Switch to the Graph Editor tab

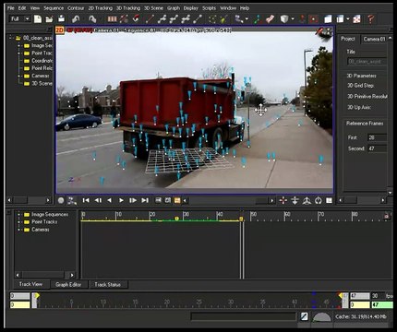pos(68,285)
